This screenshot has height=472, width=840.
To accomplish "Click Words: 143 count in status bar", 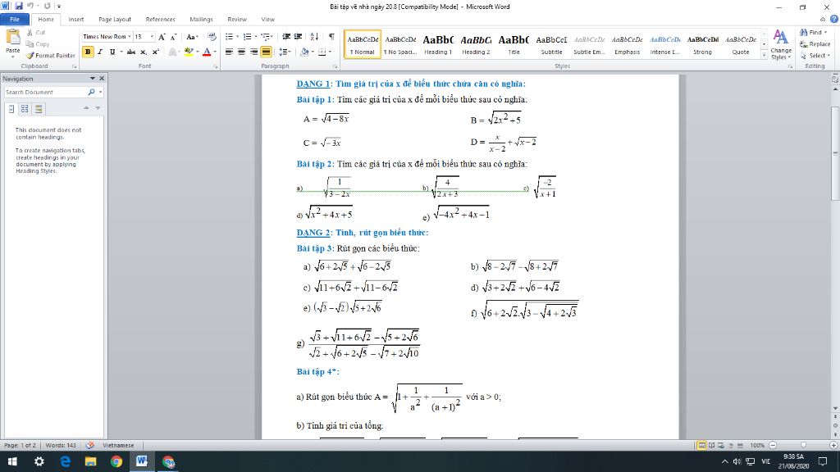I will click(61, 445).
